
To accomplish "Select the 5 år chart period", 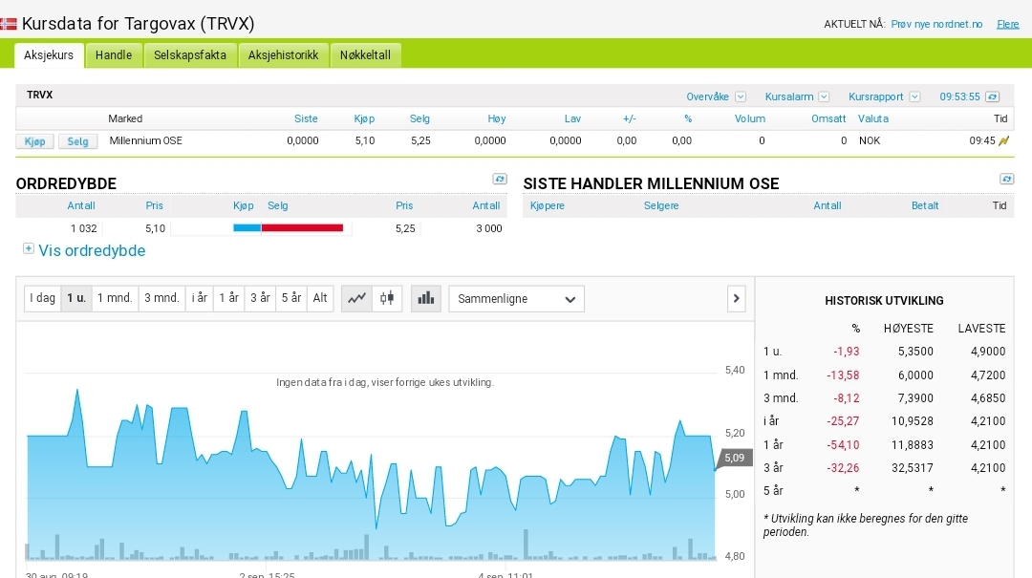I will [291, 298].
